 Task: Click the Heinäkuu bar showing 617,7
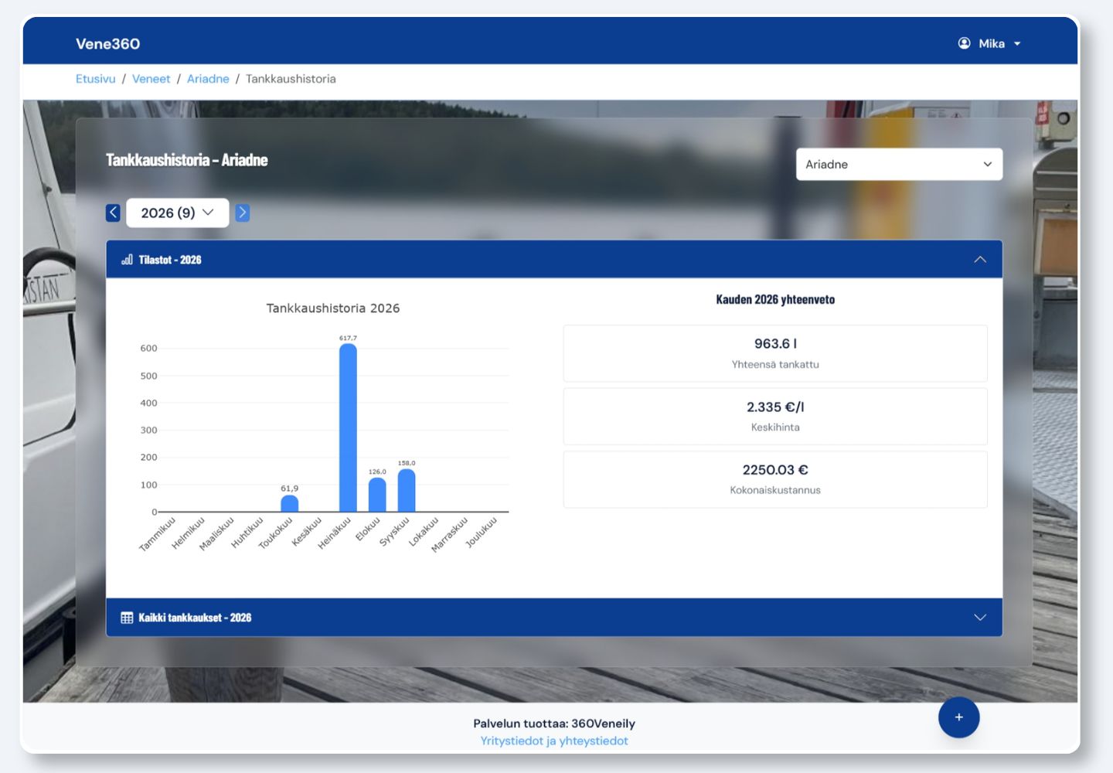(x=348, y=427)
